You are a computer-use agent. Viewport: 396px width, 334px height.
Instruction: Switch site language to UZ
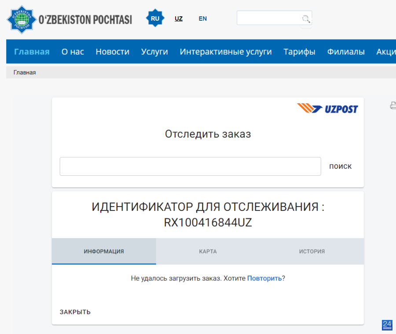(179, 18)
